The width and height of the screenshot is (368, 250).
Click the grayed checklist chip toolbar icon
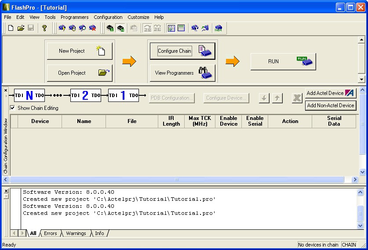(x=134, y=28)
